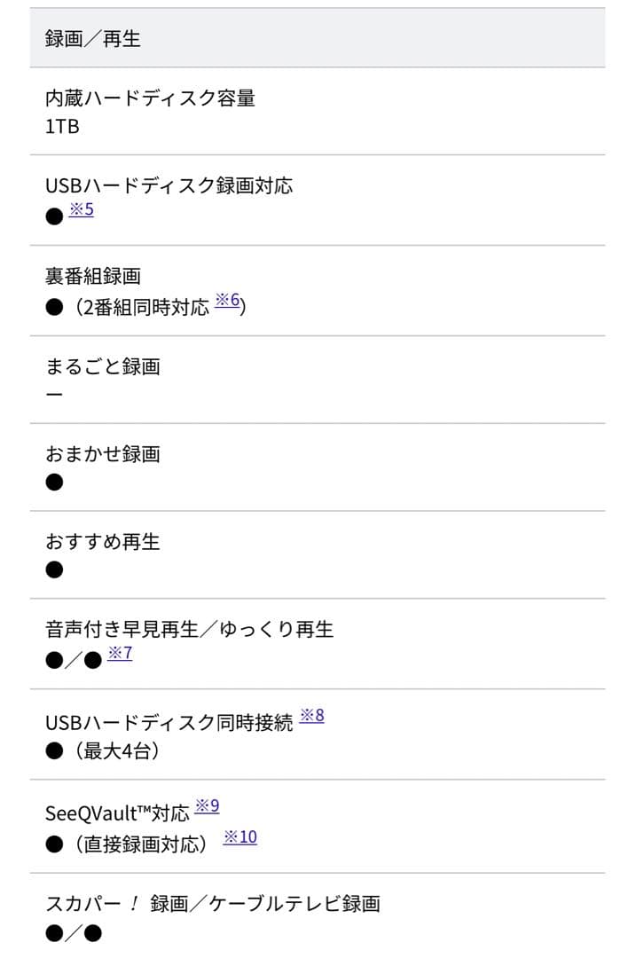Open the ※5 footnote link

[81, 210]
